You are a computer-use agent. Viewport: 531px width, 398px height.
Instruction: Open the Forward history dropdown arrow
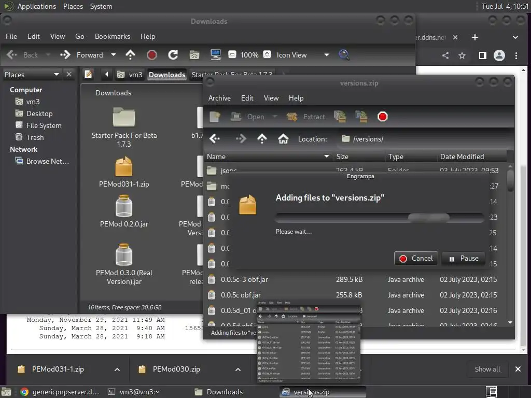pos(114,55)
